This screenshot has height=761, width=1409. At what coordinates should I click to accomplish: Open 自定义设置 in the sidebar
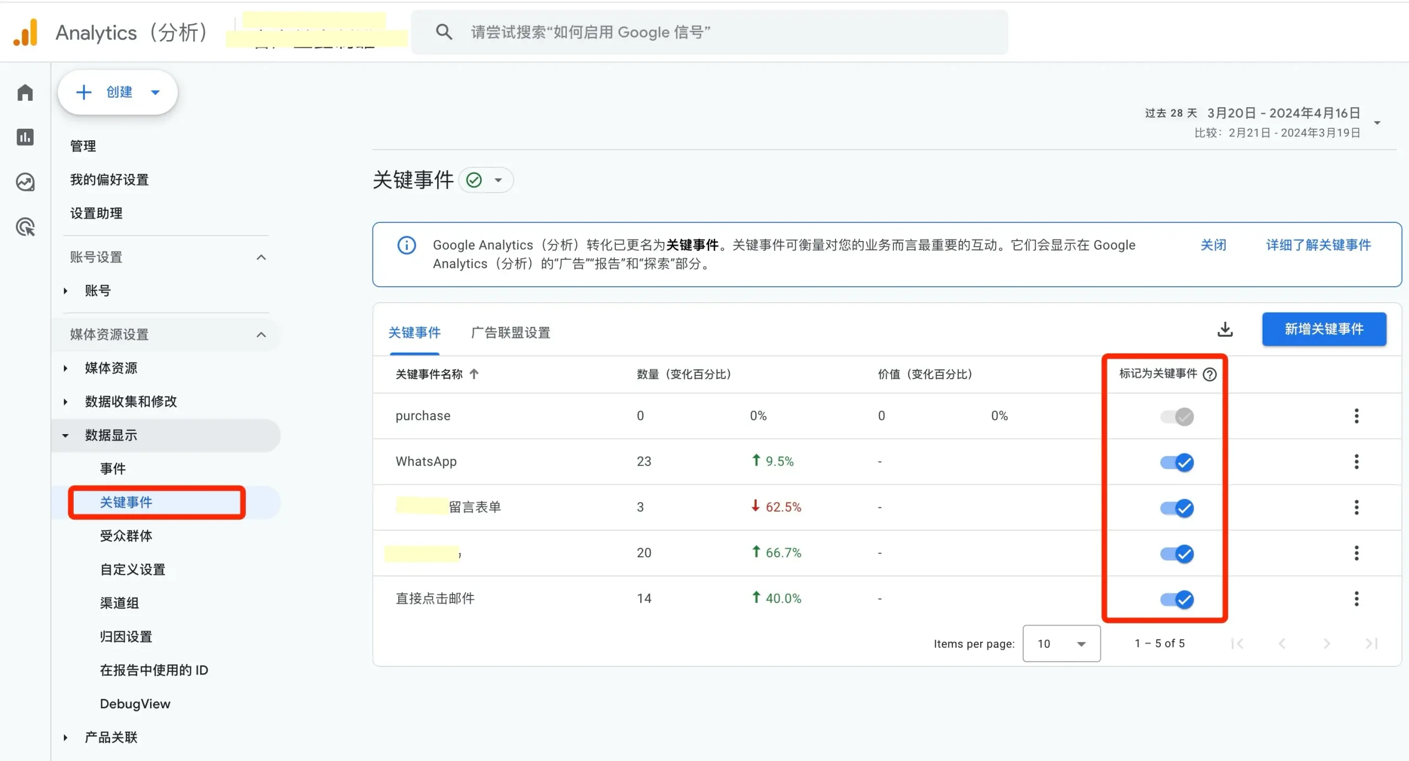[x=133, y=570]
